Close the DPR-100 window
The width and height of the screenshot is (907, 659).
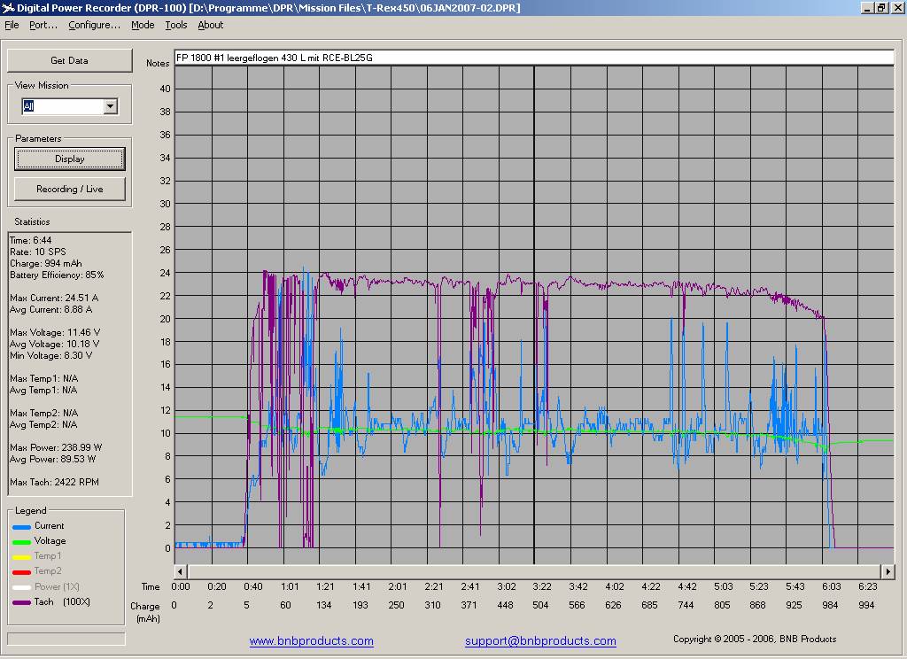[x=896, y=7]
